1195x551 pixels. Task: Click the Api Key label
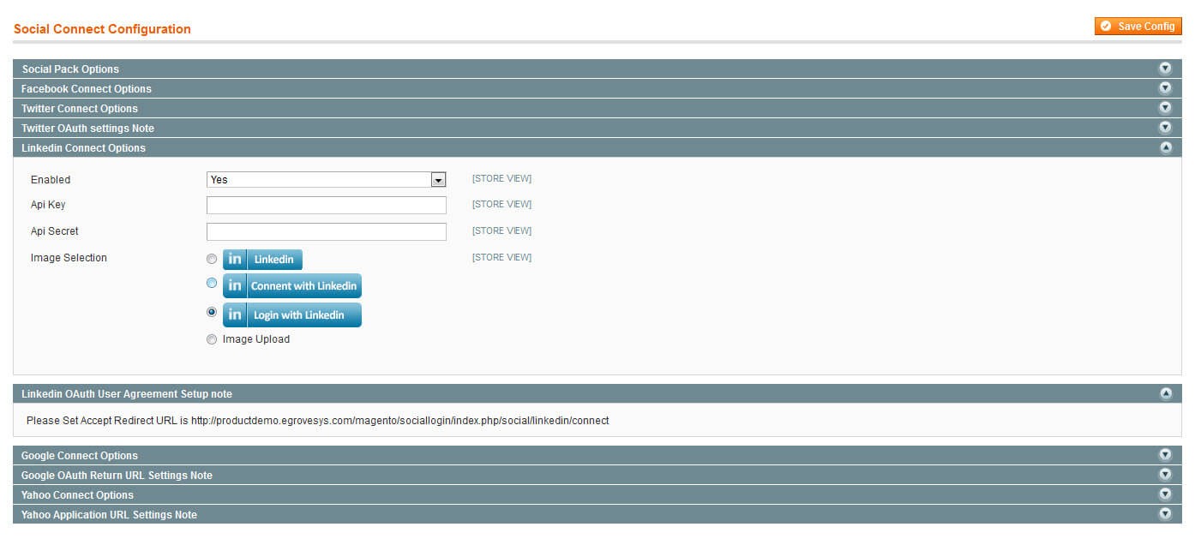click(48, 205)
